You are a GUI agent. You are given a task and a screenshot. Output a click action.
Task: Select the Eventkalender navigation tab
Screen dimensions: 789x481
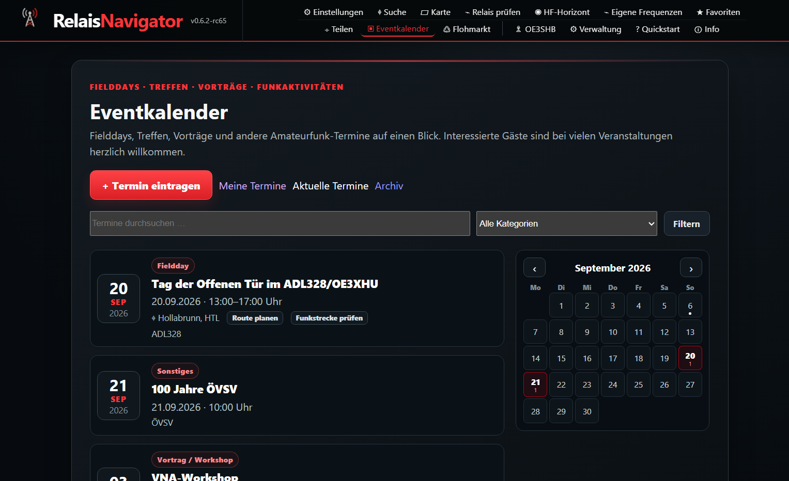coord(398,29)
